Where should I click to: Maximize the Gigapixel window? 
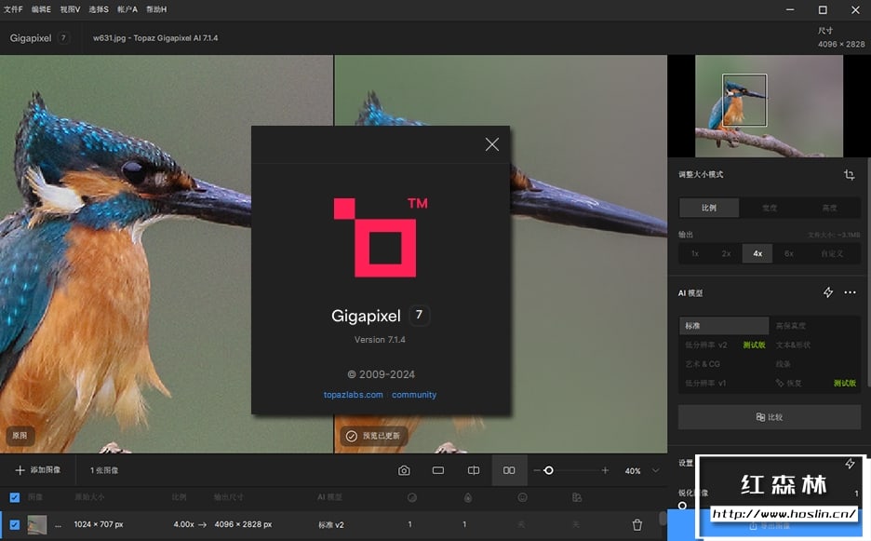[823, 10]
